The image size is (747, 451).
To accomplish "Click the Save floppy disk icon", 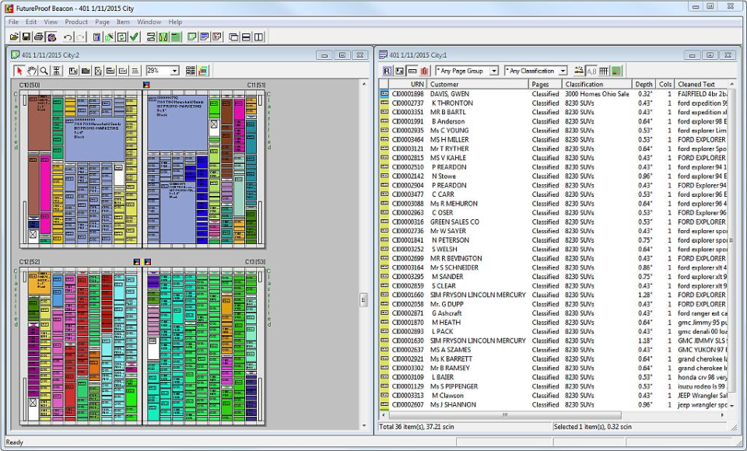I will click(26, 37).
